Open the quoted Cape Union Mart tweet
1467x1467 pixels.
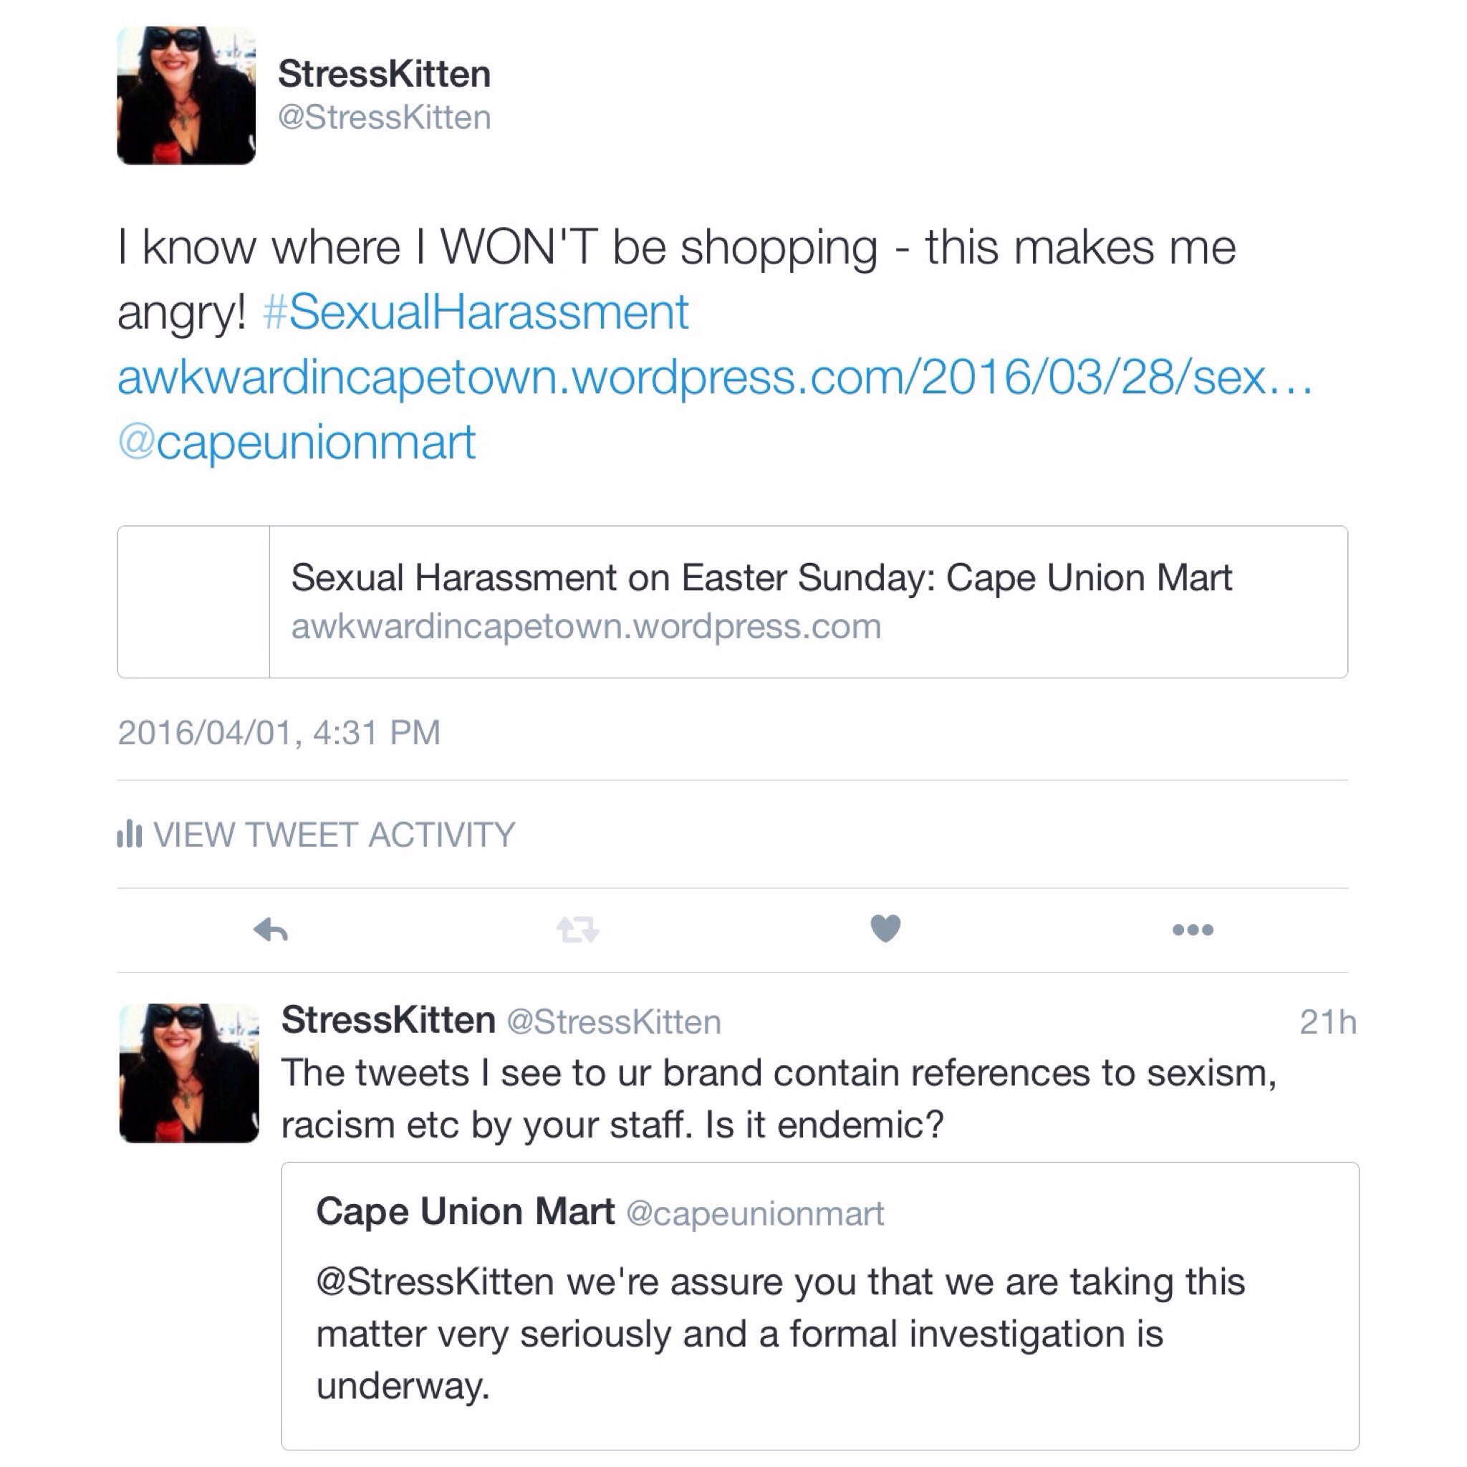click(x=820, y=1332)
